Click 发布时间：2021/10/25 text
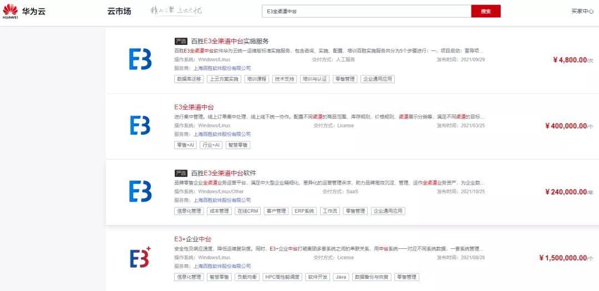The width and height of the screenshot is (599, 291). click(x=461, y=191)
